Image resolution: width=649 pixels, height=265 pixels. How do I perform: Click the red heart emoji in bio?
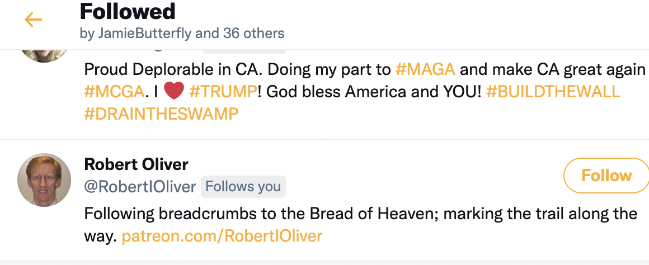[x=174, y=91]
